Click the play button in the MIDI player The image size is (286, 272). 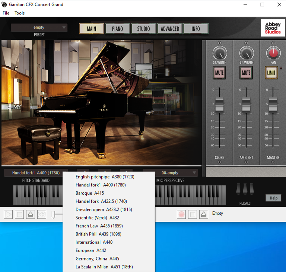[x=8, y=214]
